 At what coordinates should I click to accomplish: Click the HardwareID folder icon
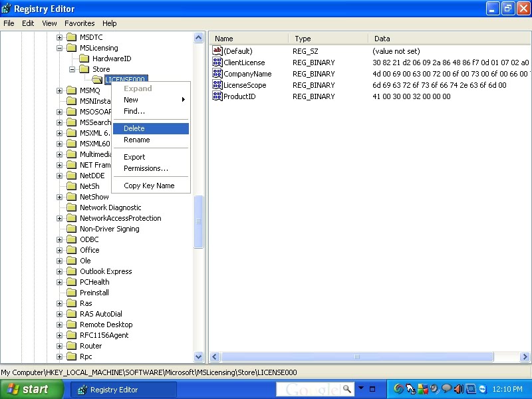pyautogui.click(x=84, y=59)
